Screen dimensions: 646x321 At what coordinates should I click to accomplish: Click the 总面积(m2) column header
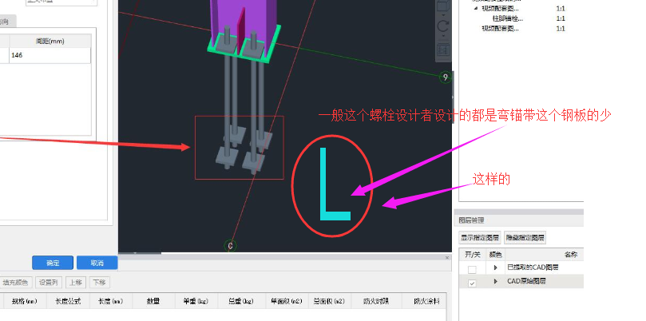(330, 301)
